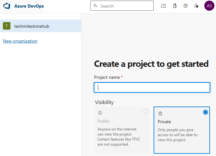The height and width of the screenshot is (156, 216).
Task: Click the Azure DevOps title text
Action: click(x=29, y=6)
